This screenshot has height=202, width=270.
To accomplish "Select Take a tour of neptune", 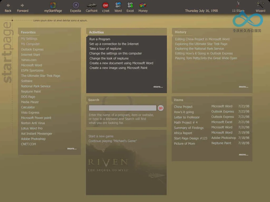I will (x=105, y=49).
